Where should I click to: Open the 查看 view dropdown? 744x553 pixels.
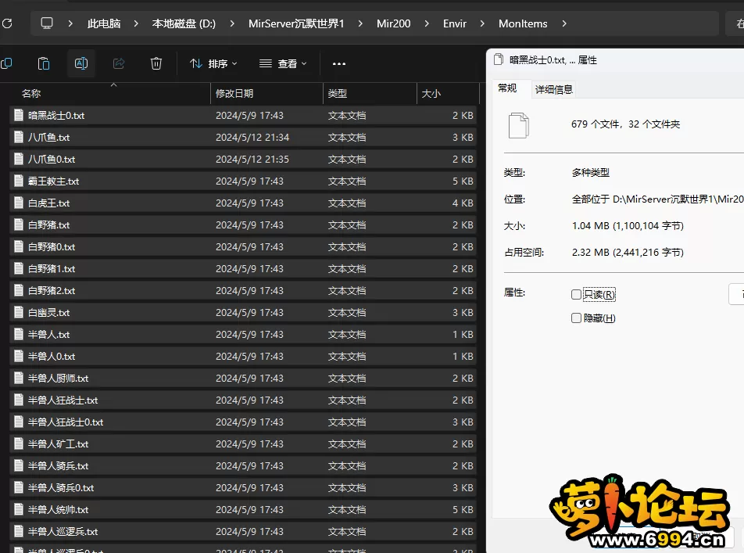[283, 63]
